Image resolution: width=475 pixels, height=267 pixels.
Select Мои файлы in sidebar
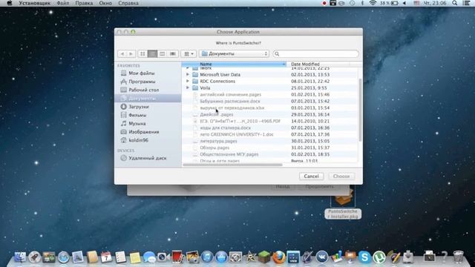[148, 73]
